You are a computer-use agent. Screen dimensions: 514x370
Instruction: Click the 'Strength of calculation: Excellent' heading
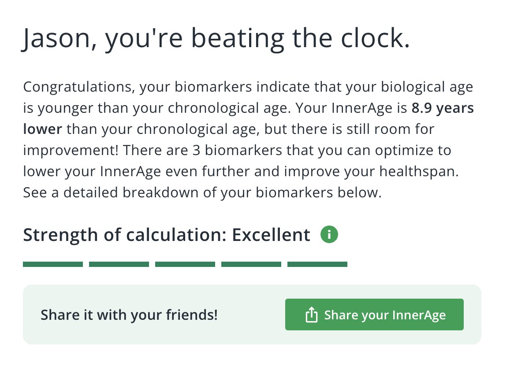coord(167,235)
